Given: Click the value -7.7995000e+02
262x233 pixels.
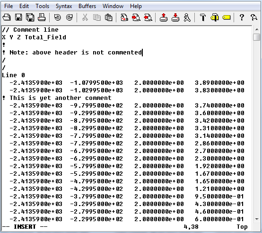Looking at the screenshot, I should click(96, 135).
